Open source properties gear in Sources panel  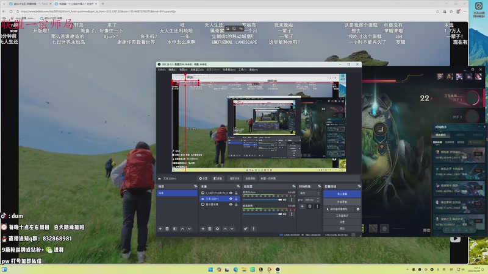coord(218,229)
